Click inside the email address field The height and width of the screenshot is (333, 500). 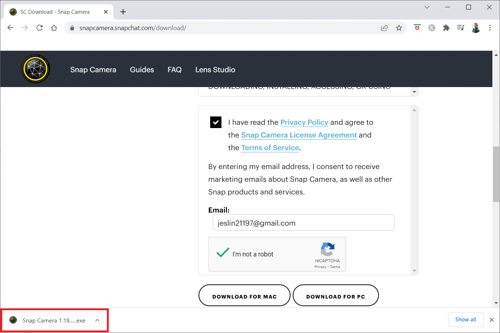pyautogui.click(x=303, y=222)
